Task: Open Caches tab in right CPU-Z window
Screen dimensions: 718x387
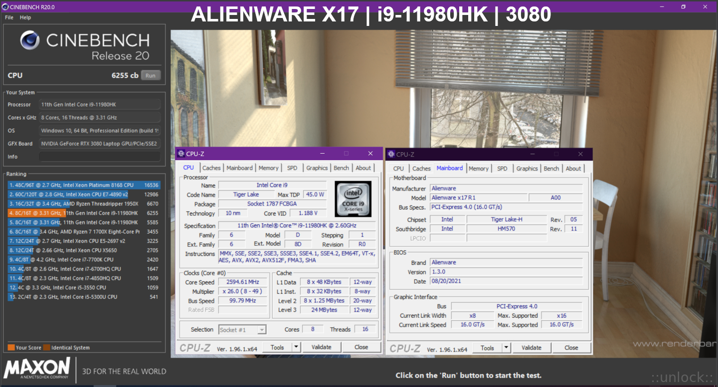Action: click(421, 169)
